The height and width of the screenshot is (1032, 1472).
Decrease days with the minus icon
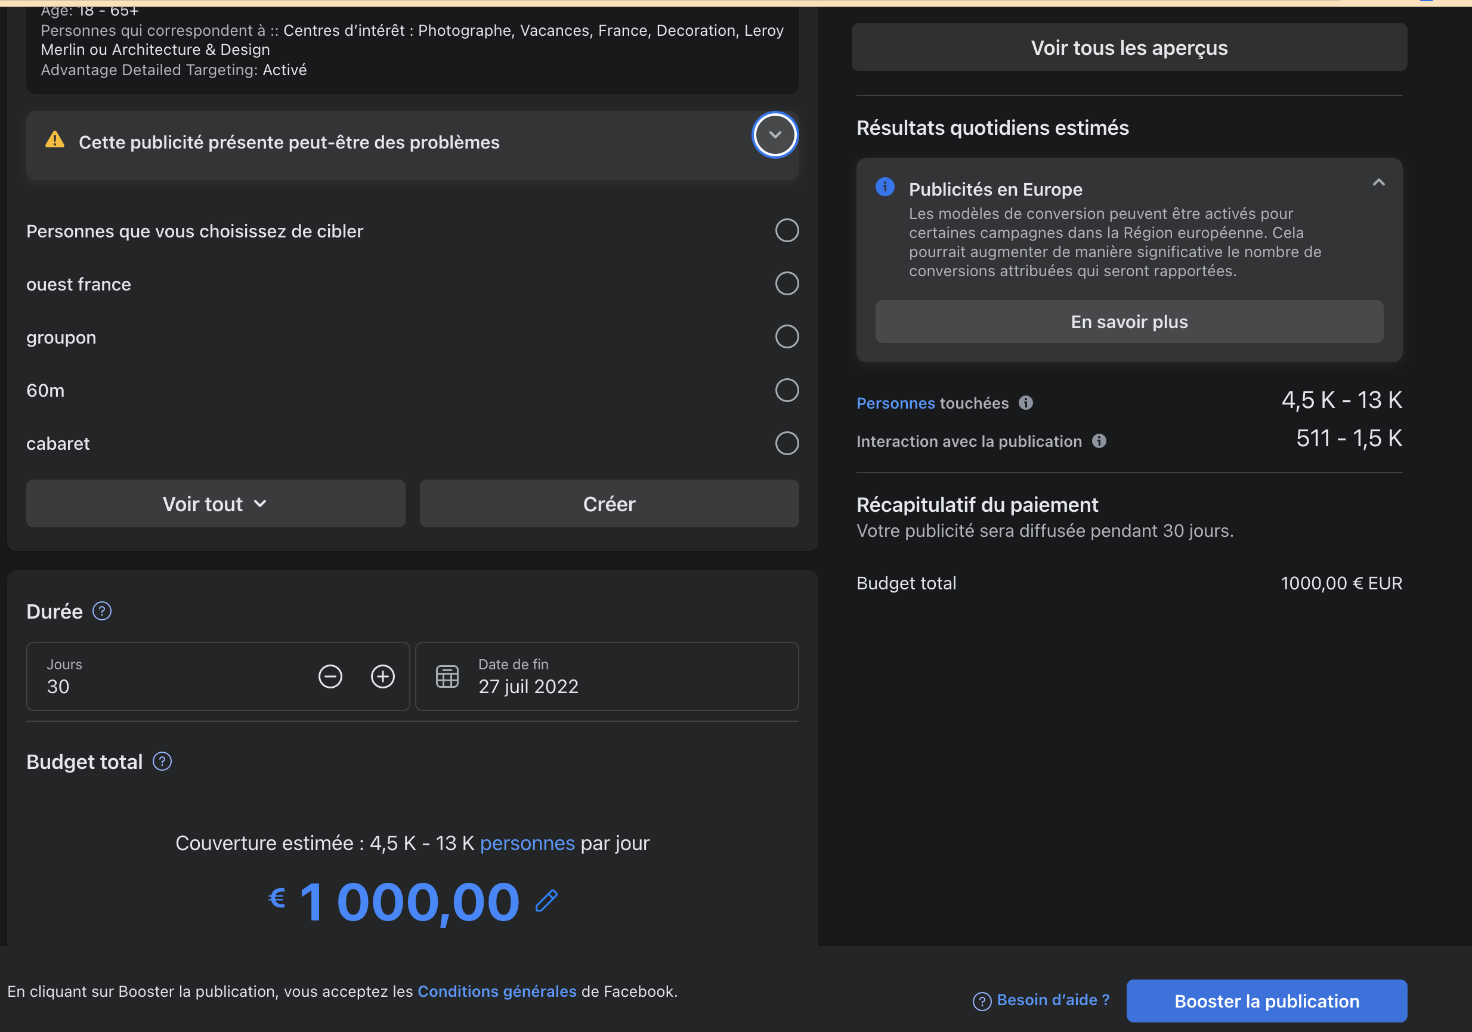click(x=330, y=676)
